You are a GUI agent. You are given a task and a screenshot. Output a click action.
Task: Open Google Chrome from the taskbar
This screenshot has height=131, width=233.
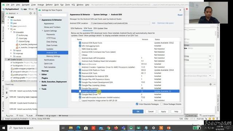108,128
